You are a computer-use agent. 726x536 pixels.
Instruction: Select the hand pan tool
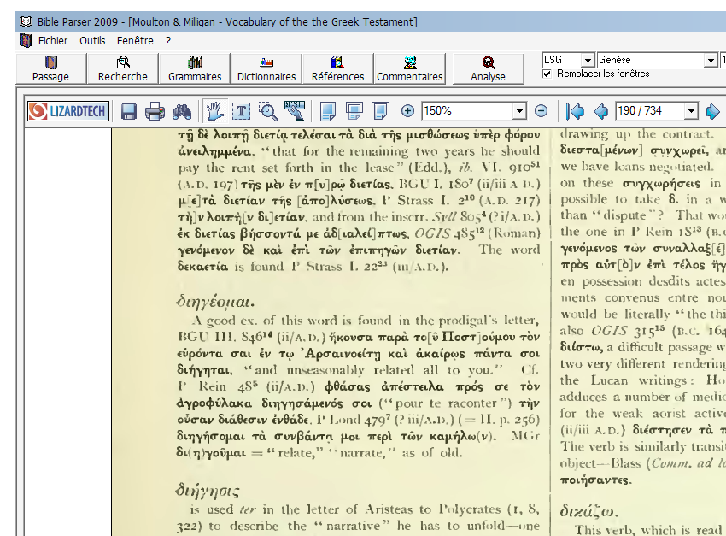215,112
